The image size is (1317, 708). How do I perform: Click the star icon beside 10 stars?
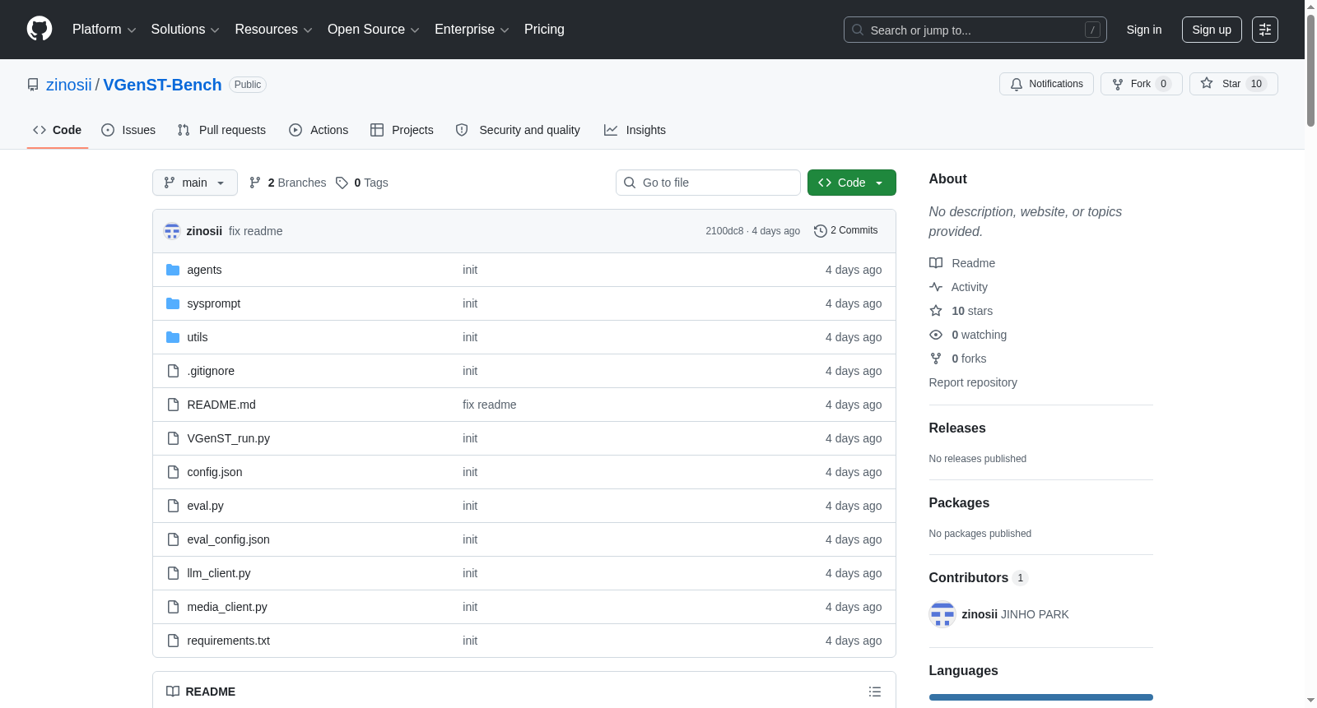936,311
